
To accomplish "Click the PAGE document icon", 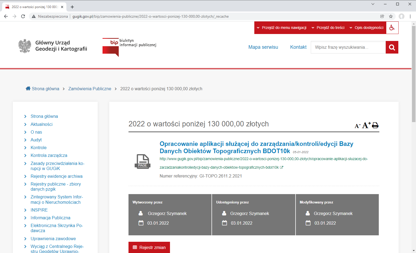I will point(142,161).
